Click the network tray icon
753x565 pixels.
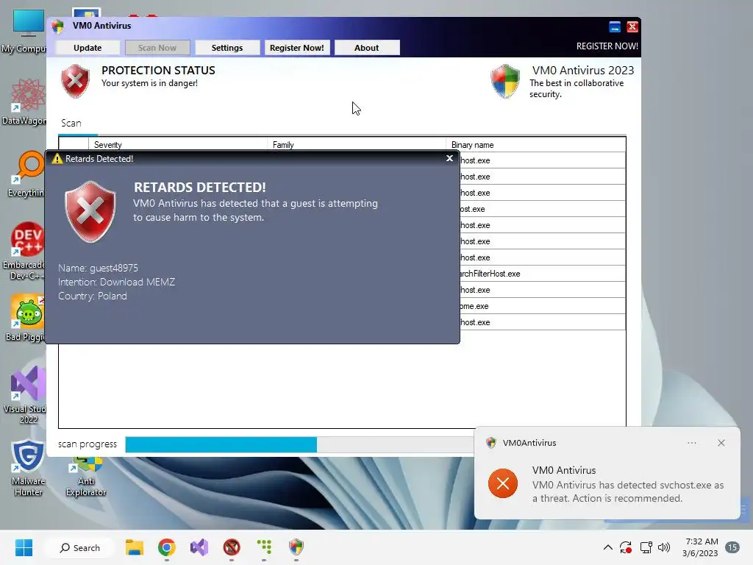(646, 547)
